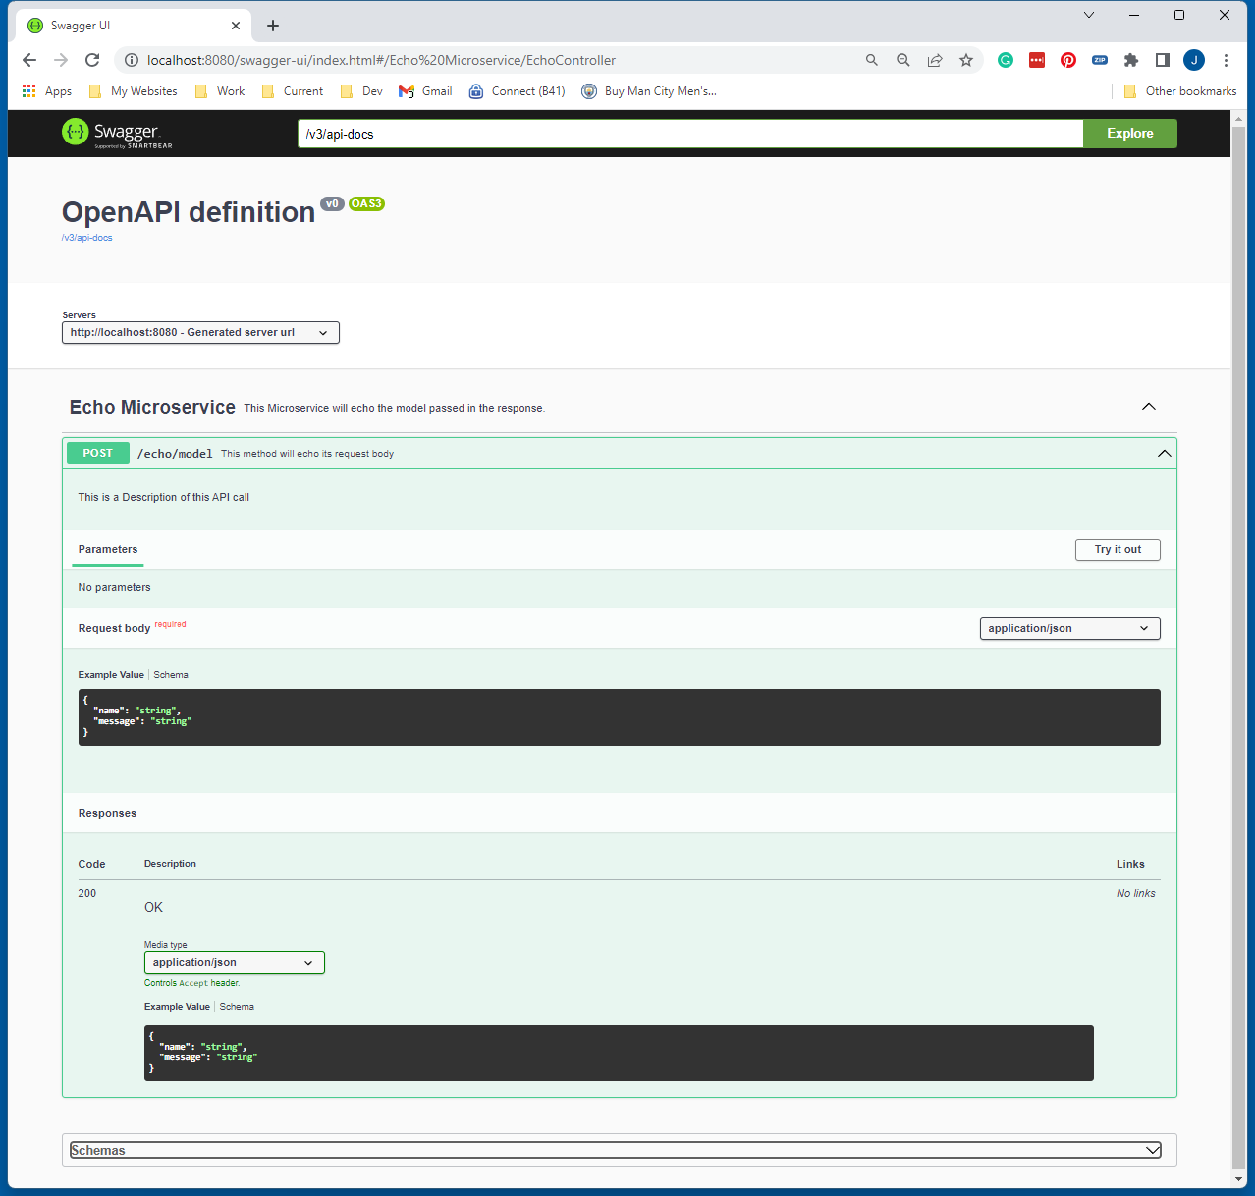Switch the 200 response to Schema view
Image resolution: width=1255 pixels, height=1196 pixels.
click(236, 1006)
